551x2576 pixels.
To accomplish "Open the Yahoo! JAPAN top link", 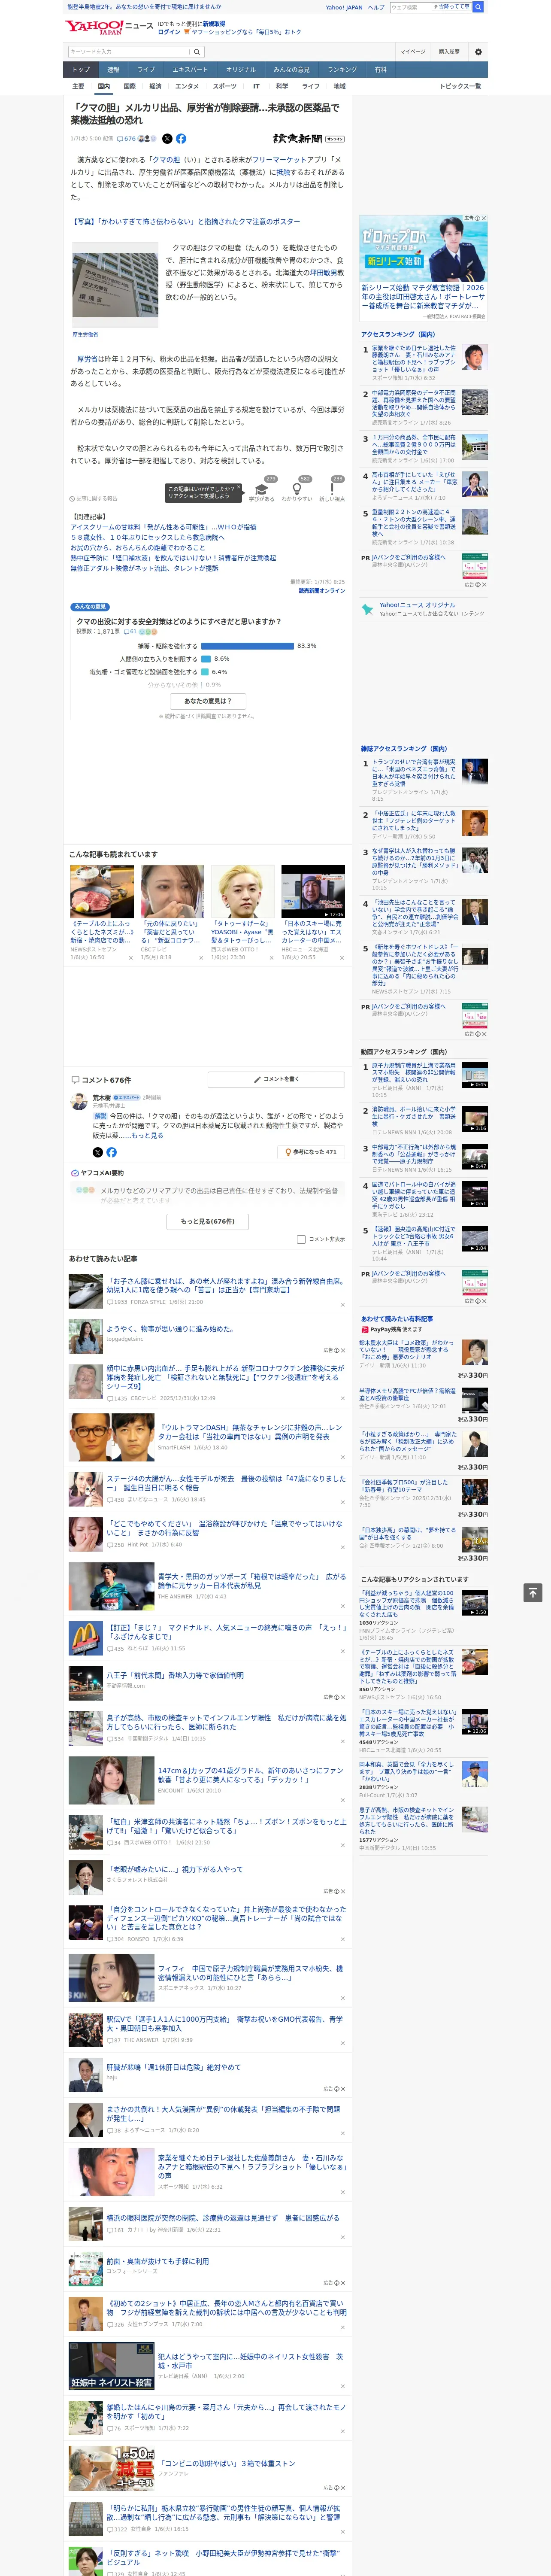I will click(344, 7).
